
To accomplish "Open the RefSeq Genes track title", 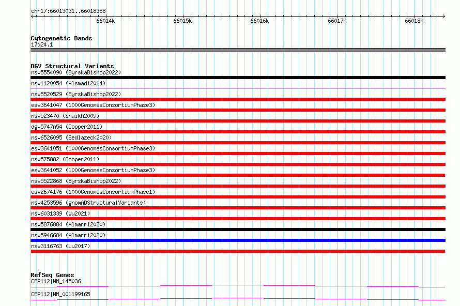I will point(52,275).
